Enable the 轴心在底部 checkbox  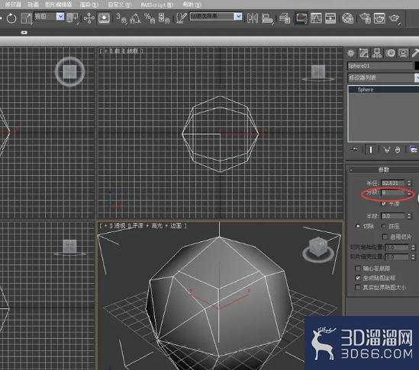(x=358, y=268)
